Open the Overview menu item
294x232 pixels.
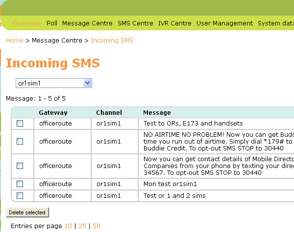point(27,23)
